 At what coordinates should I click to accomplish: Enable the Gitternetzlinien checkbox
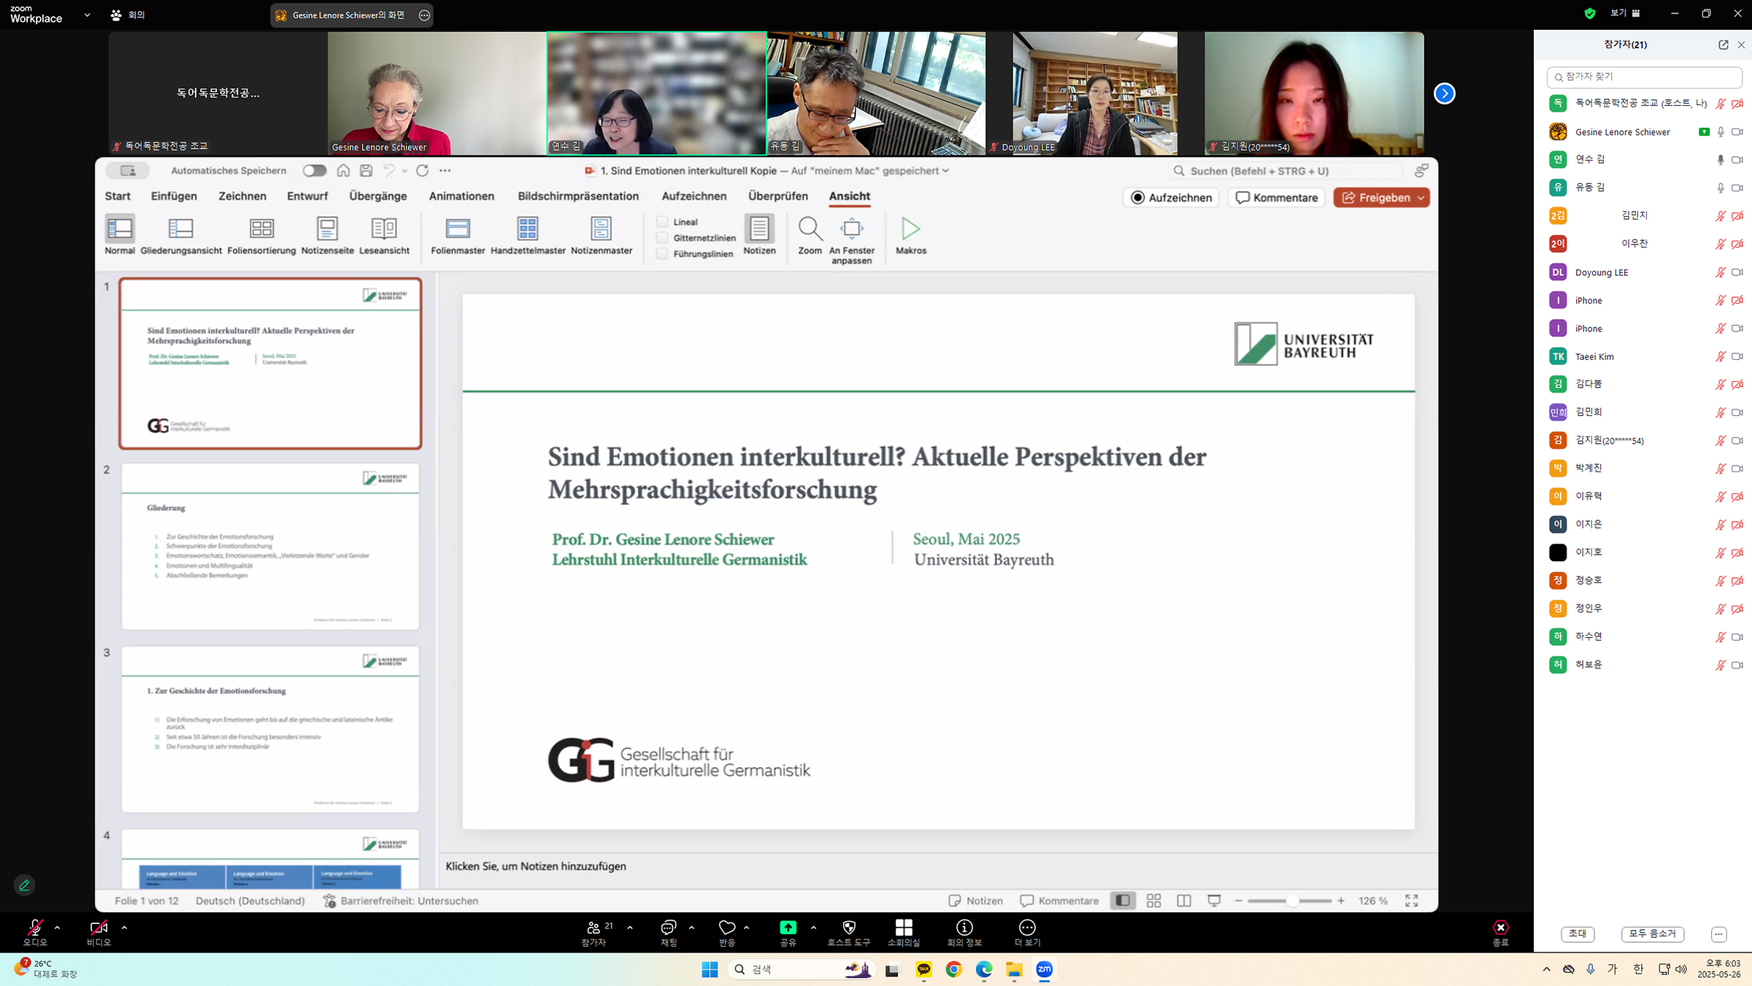click(662, 237)
